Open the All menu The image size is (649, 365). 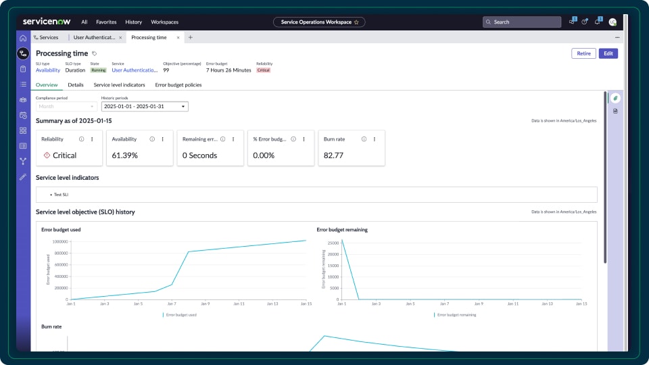(x=85, y=22)
